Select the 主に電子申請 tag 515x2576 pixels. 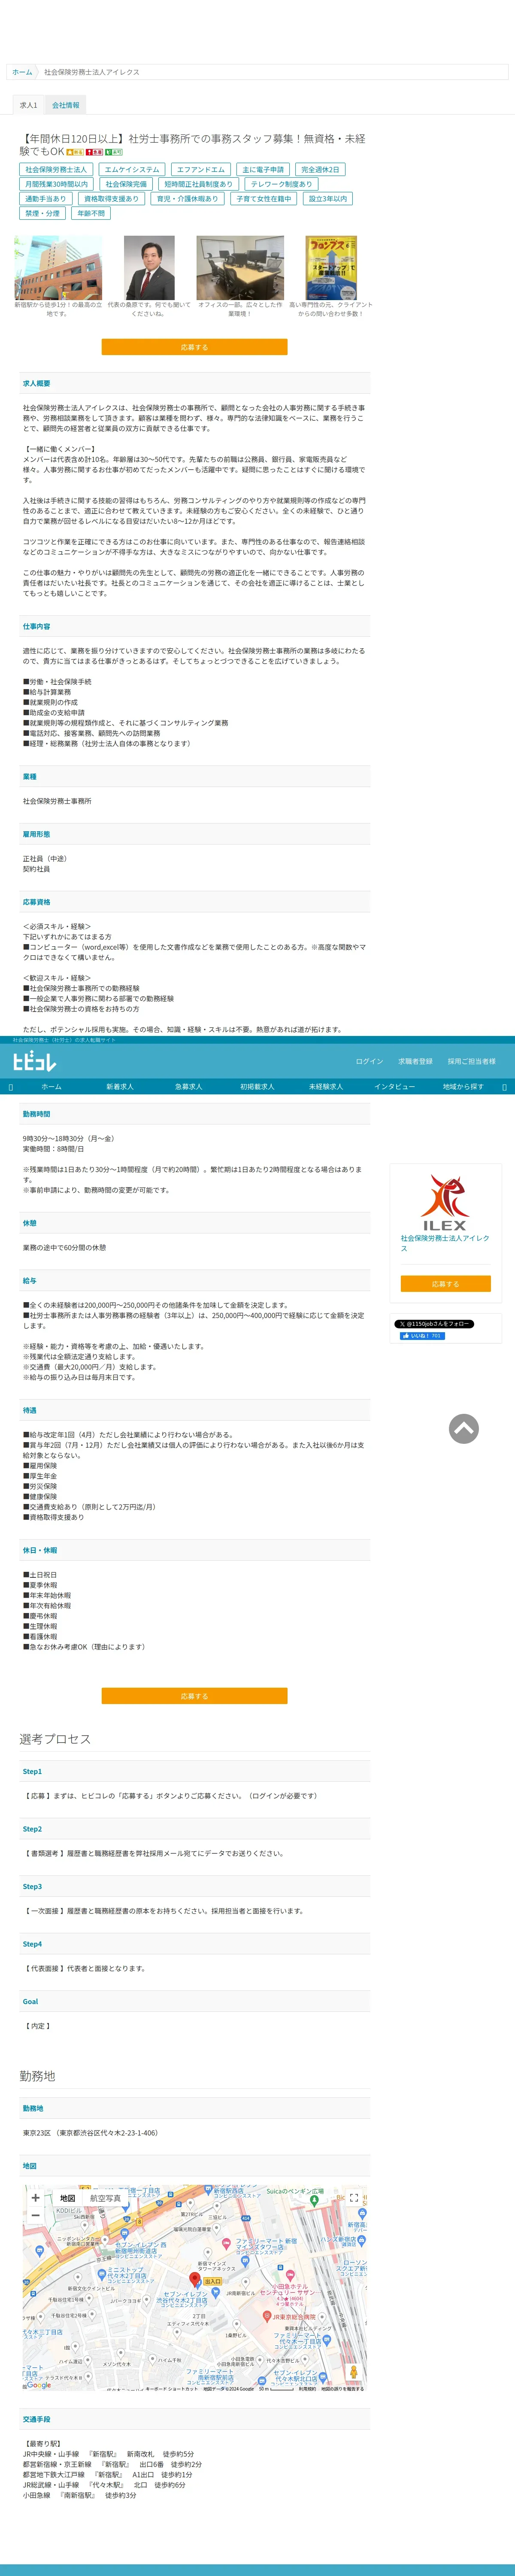[x=263, y=170]
